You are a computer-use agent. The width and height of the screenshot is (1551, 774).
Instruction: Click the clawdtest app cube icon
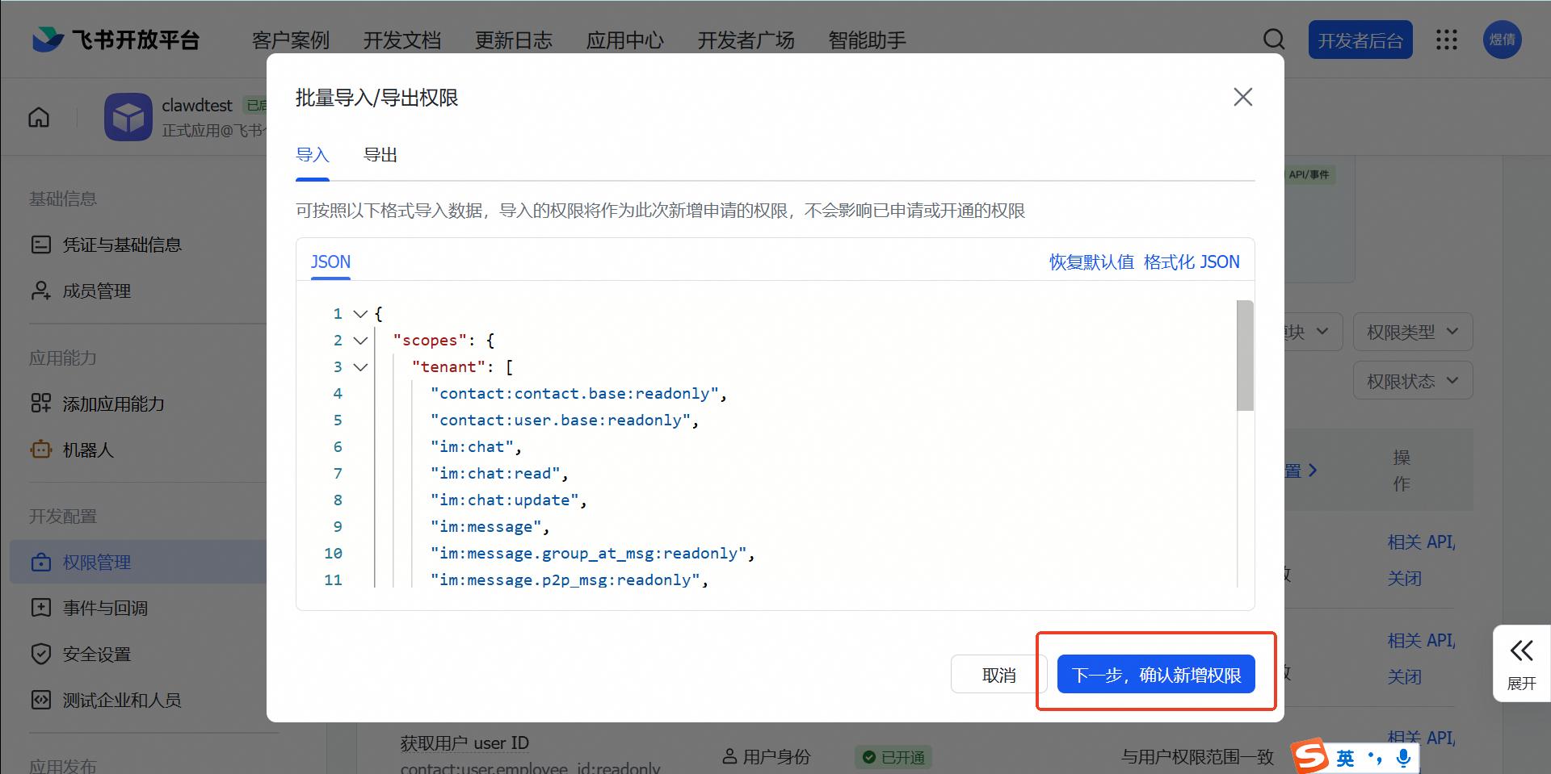[128, 118]
